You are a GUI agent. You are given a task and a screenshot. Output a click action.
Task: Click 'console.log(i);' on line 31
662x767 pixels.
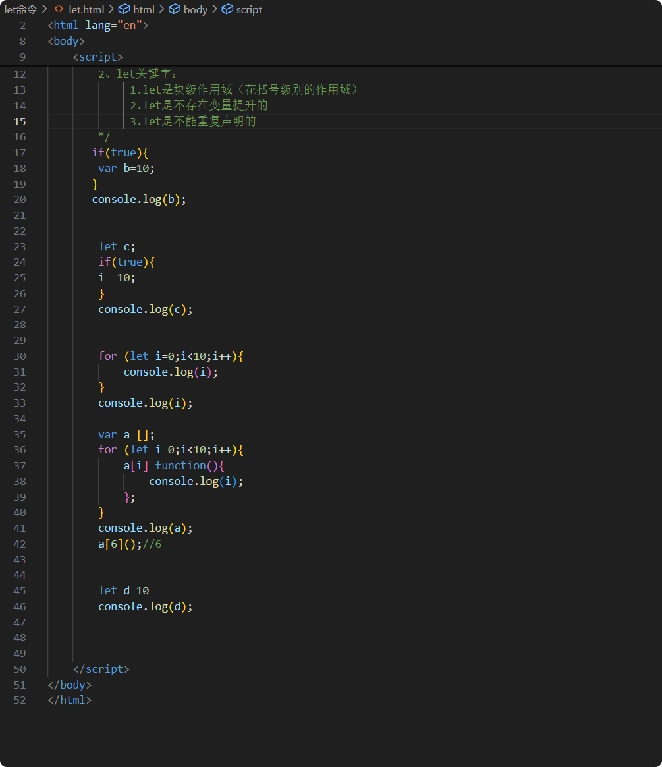pyautogui.click(x=171, y=372)
